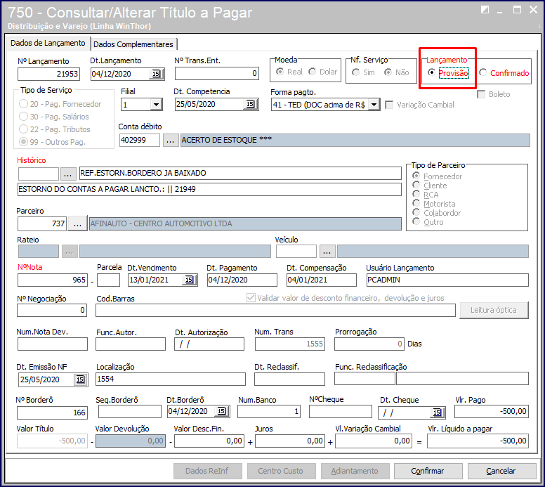Screen dimensions: 545x487
Task: Select Dolar currency radio
Action: pos(312,71)
